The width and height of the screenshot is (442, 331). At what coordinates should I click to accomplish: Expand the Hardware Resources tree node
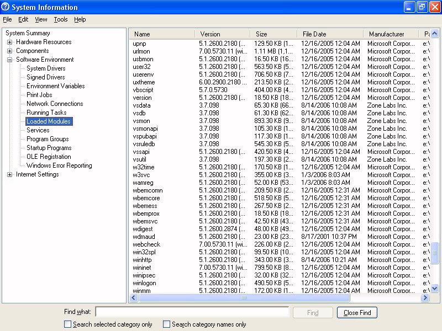click(10, 42)
